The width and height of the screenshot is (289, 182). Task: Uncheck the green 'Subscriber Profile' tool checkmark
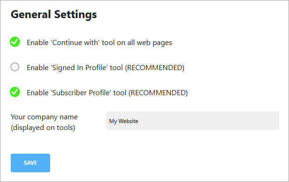(15, 92)
